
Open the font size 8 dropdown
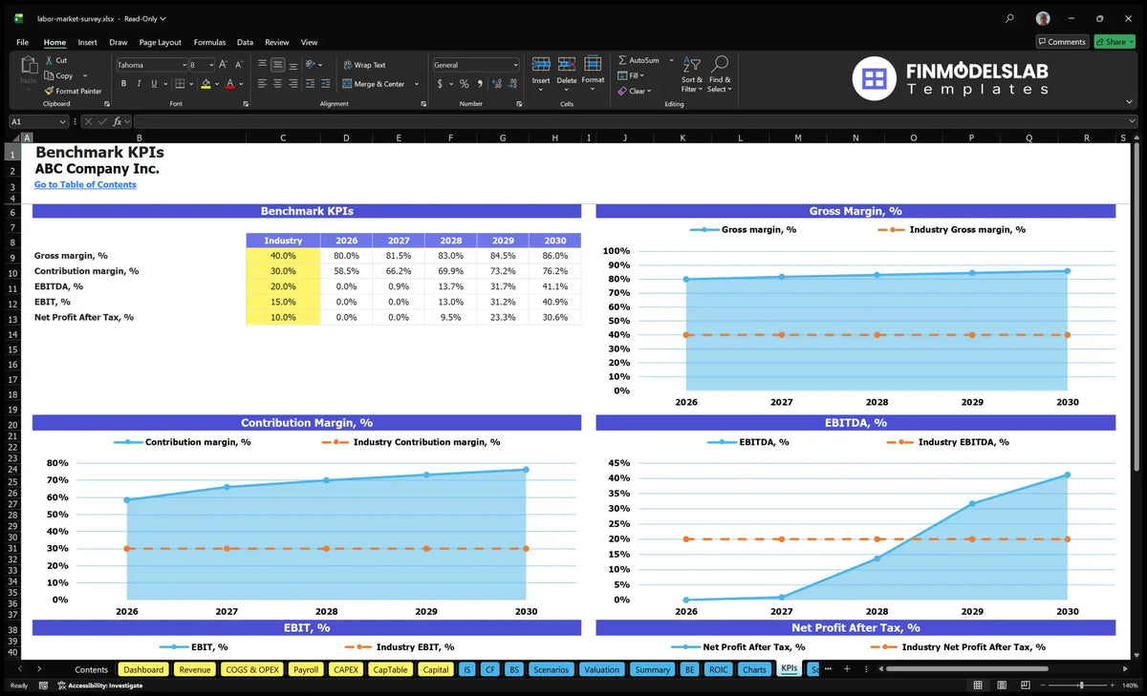[x=211, y=65]
